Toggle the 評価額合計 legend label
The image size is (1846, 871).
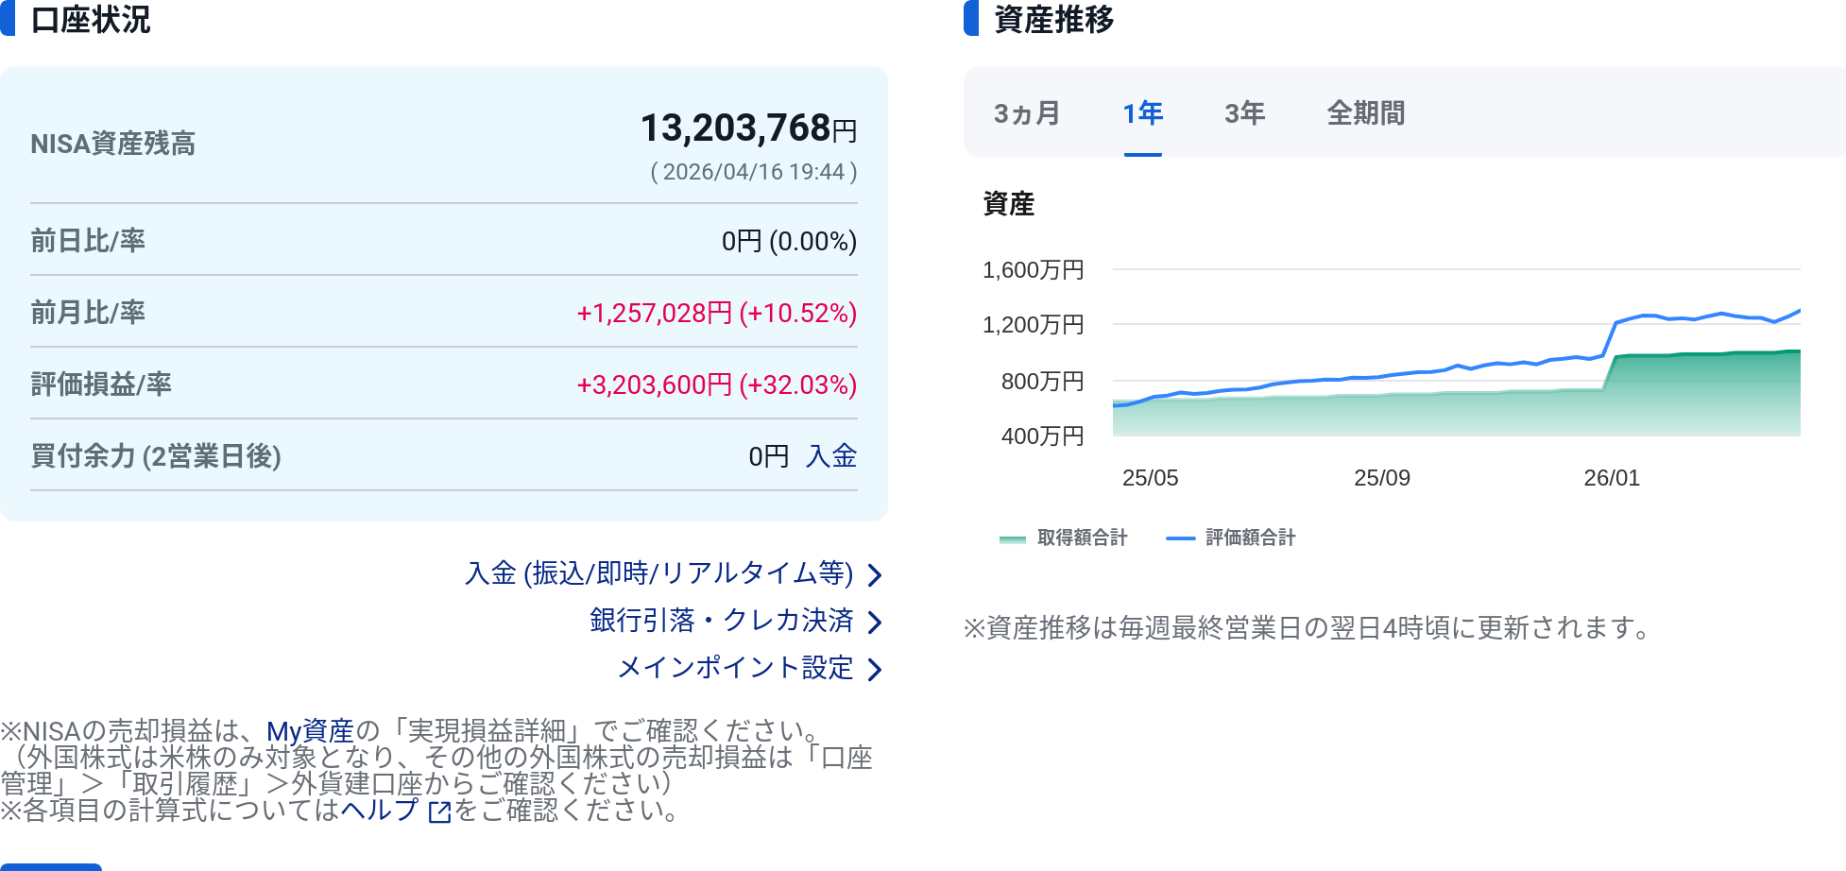(1250, 538)
